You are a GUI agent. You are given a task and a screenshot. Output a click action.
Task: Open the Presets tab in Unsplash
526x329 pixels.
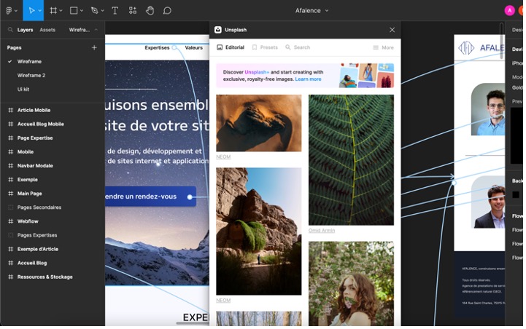[265, 47]
